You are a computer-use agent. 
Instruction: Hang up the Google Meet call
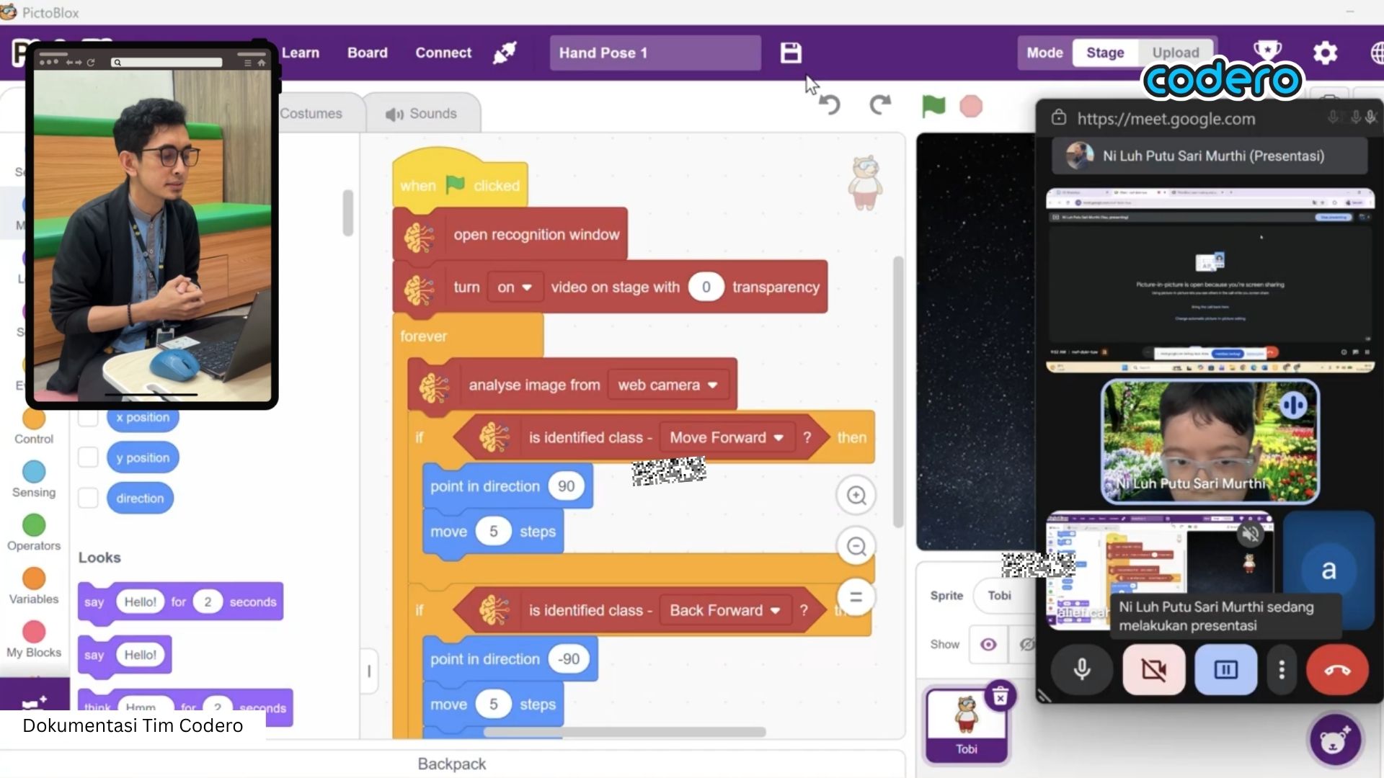coord(1337,669)
